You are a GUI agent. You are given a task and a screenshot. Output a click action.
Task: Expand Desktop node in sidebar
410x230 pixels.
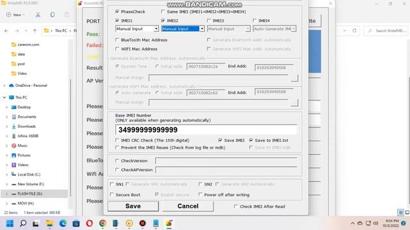coord(7,107)
